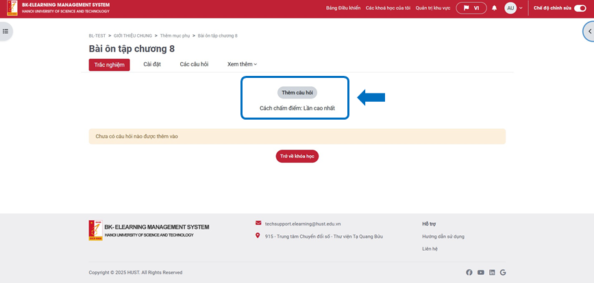594x283 pixels.
Task: Click the Chưa có câu hỏi nào notice
Action: [297, 137]
